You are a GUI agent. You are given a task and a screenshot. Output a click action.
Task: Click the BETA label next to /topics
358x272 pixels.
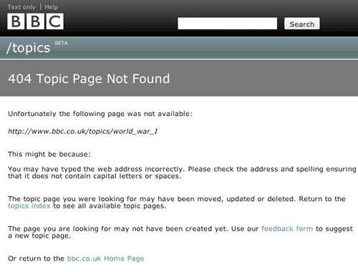[x=62, y=43]
